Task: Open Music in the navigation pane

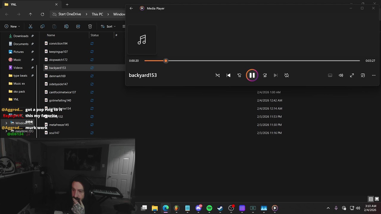Action: (17, 60)
